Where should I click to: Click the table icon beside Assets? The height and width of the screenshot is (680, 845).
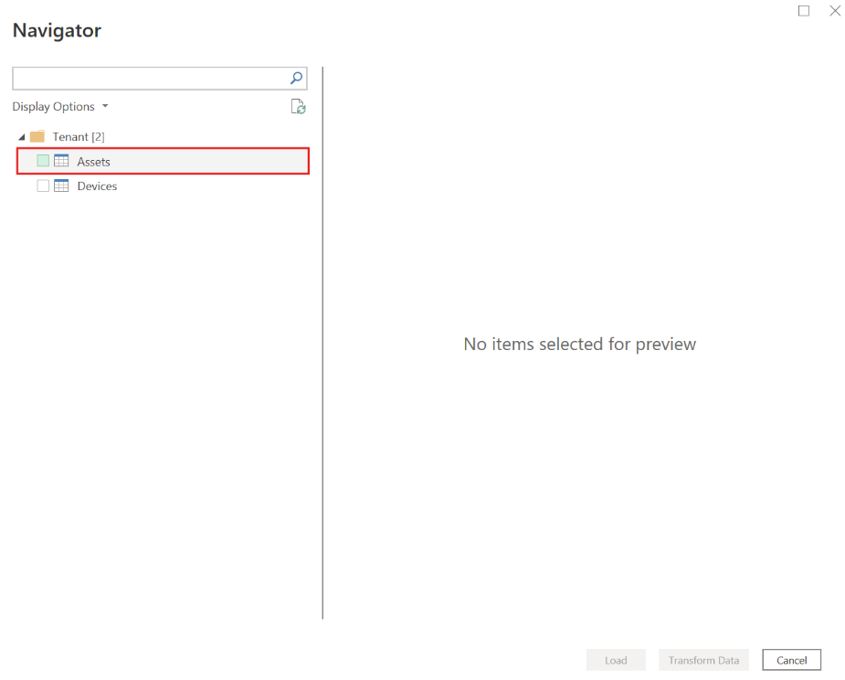click(x=62, y=161)
